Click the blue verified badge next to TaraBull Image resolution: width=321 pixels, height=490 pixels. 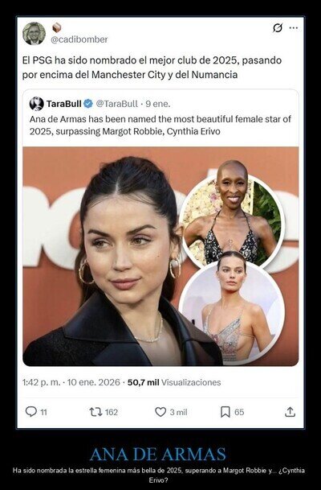click(x=88, y=104)
